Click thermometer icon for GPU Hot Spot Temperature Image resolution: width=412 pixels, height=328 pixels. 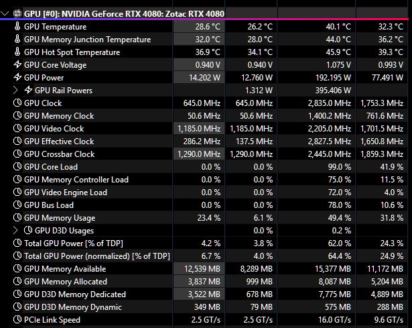point(17,52)
